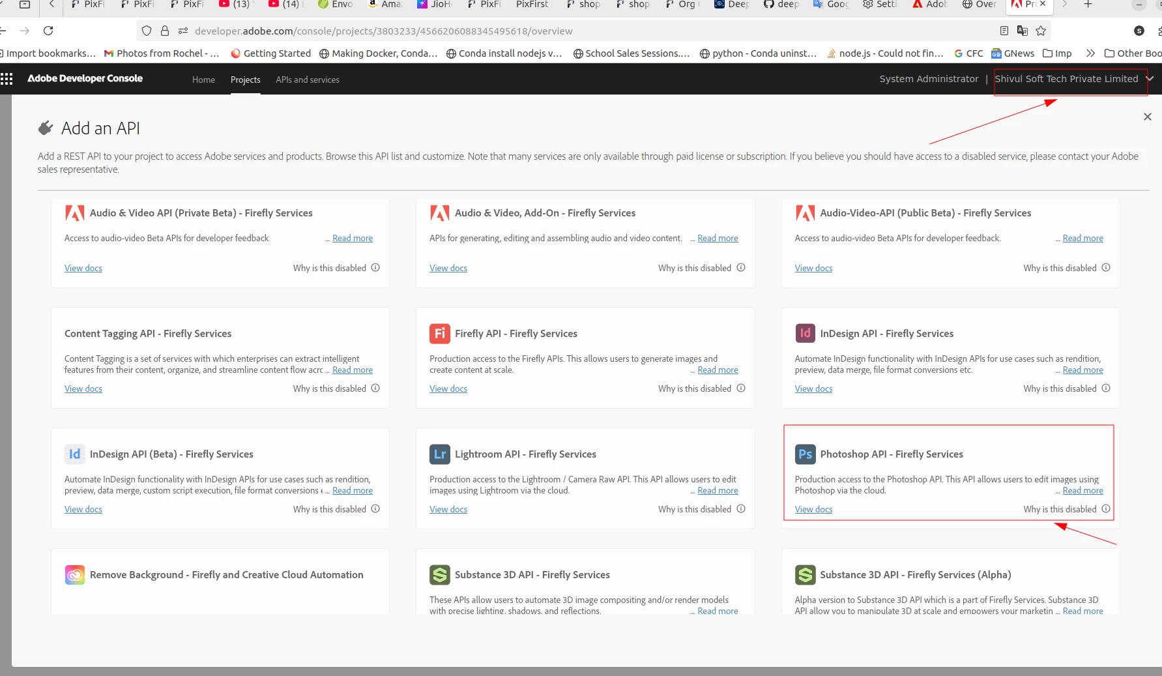Image resolution: width=1162 pixels, height=676 pixels.
Task: Open the (13) YouTube browser tab
Action: tap(236, 5)
